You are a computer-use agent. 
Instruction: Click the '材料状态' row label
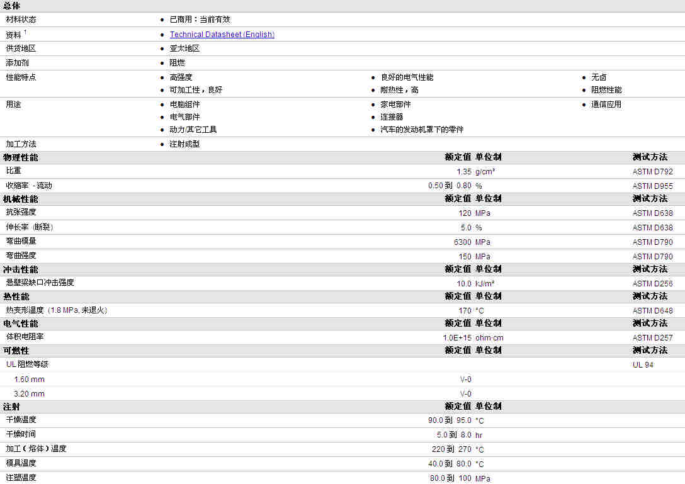pyautogui.click(x=21, y=20)
